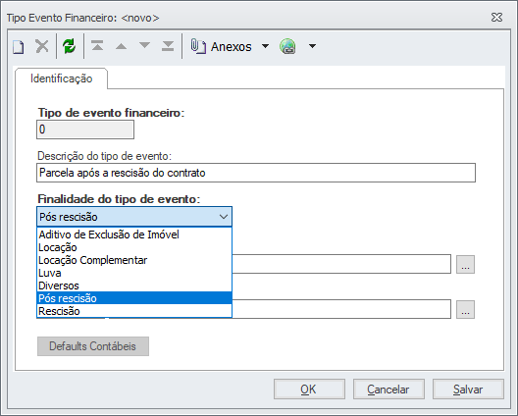
Task: Click upper ellipsis lookup button
Action: (465, 264)
